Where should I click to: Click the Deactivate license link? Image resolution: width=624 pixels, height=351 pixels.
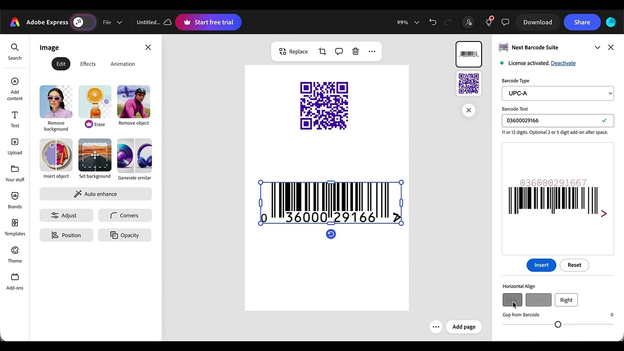pyautogui.click(x=563, y=63)
